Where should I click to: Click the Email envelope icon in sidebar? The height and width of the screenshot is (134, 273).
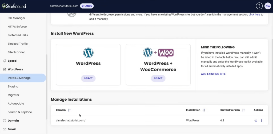tap(5, 129)
